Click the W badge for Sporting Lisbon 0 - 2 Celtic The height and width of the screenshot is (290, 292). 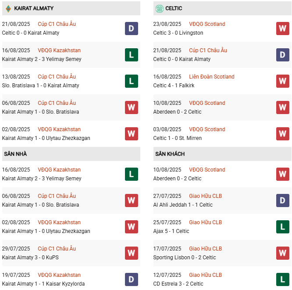[283, 253]
